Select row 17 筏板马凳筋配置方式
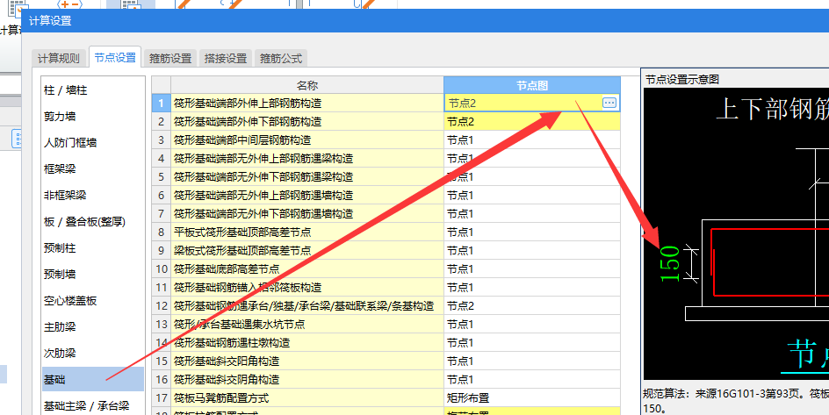 click(307, 398)
